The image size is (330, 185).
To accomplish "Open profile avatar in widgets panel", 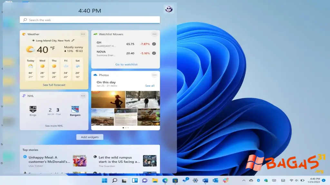I will pyautogui.click(x=169, y=9).
